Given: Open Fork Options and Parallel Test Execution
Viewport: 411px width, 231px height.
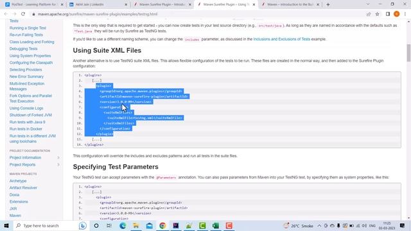Looking at the screenshot, I should tap(31, 98).
